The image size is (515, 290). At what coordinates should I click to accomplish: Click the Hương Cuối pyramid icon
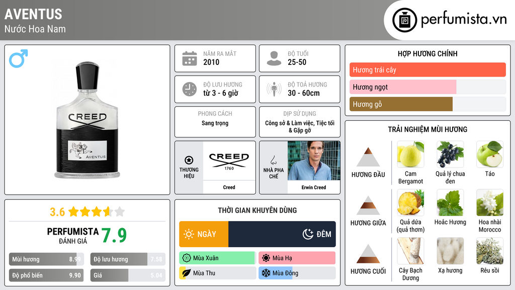click(x=368, y=254)
